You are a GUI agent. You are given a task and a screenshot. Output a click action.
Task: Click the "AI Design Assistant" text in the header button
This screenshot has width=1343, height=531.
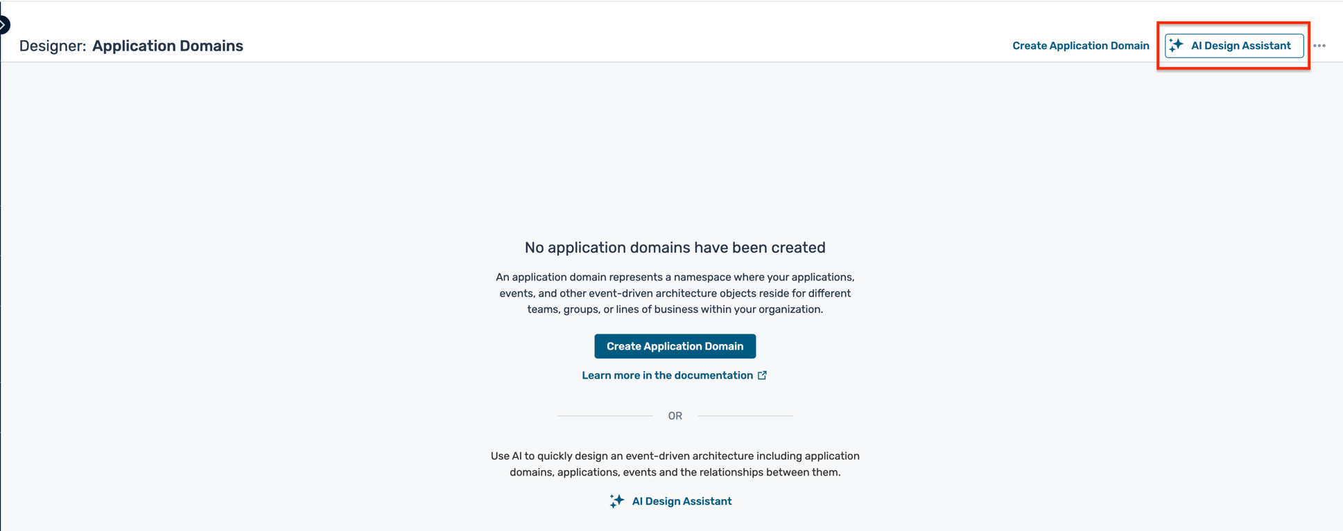coord(1240,46)
